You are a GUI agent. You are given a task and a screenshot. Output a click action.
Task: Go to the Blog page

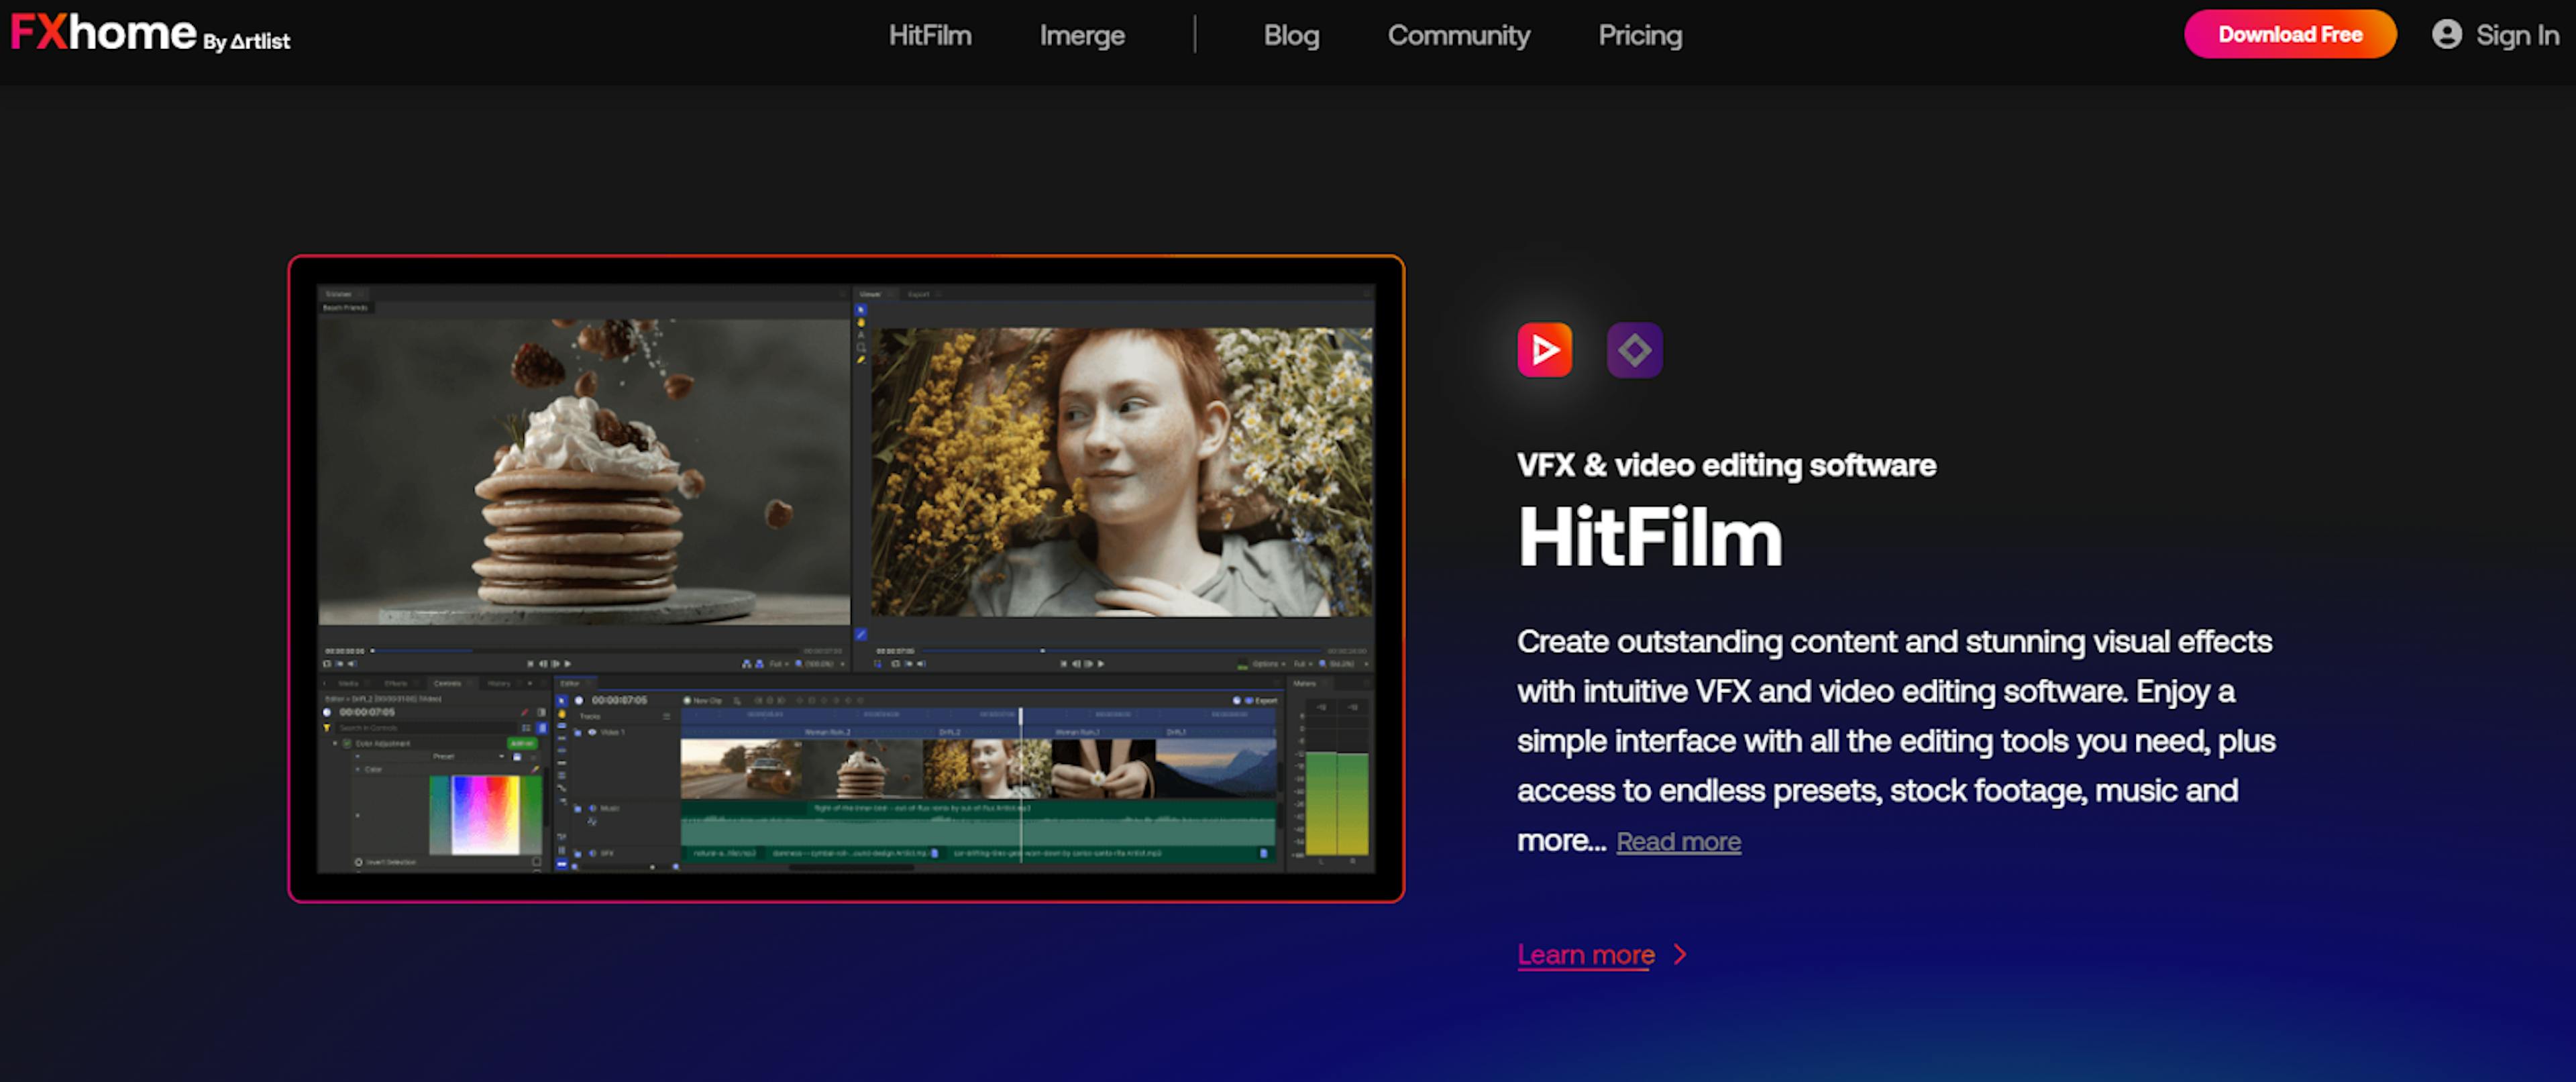coord(1291,36)
